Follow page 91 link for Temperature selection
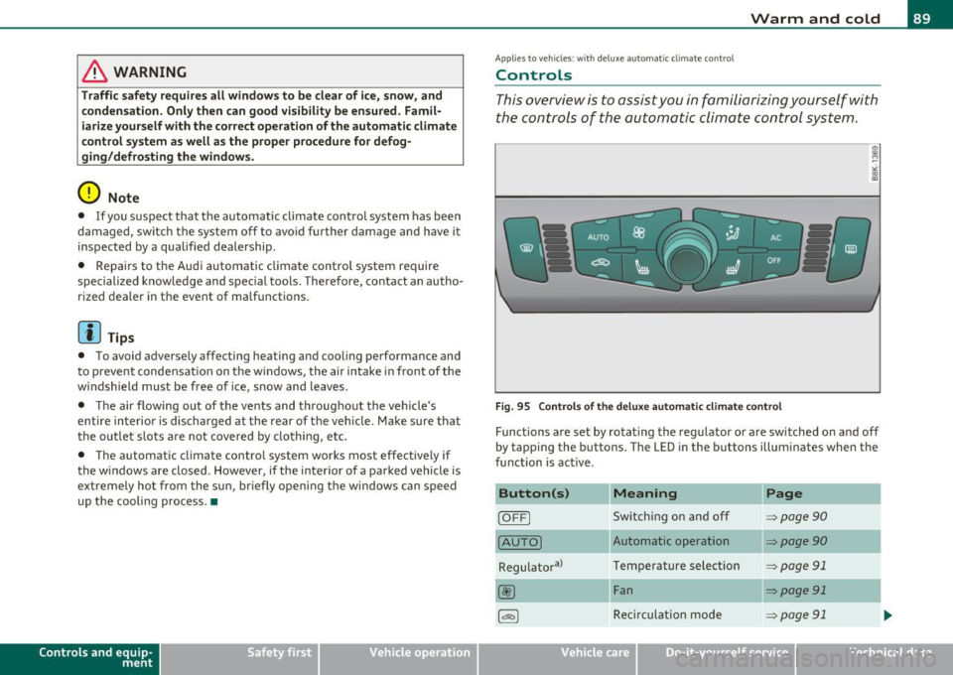This screenshot has width=953, height=675. pyautogui.click(x=796, y=566)
